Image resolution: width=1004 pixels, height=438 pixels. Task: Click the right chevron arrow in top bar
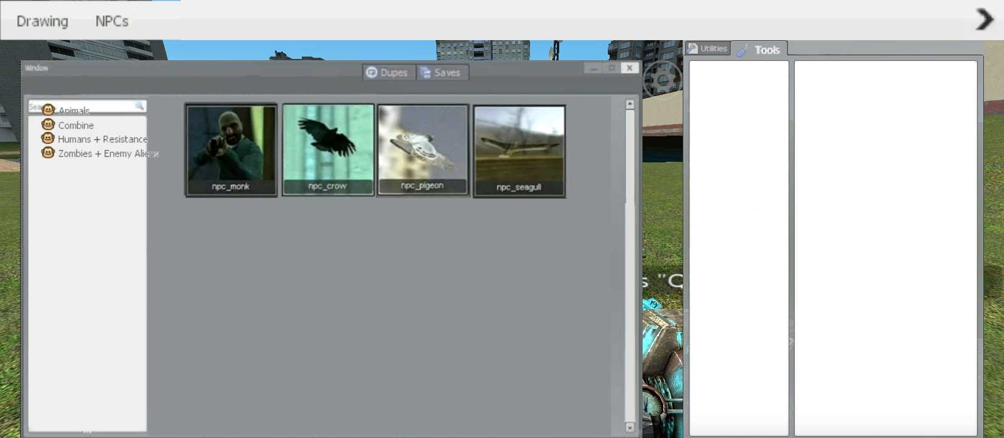point(984,19)
